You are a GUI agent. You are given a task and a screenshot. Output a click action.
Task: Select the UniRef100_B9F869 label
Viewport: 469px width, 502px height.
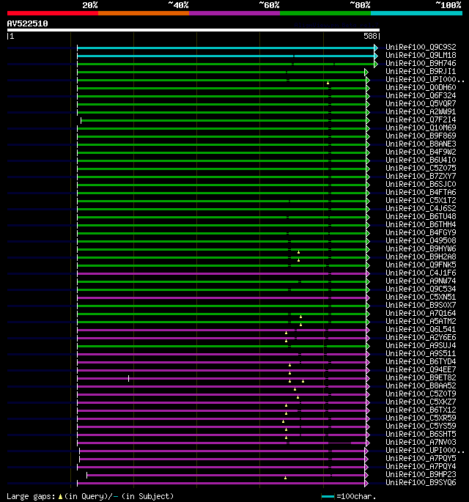[421, 136]
